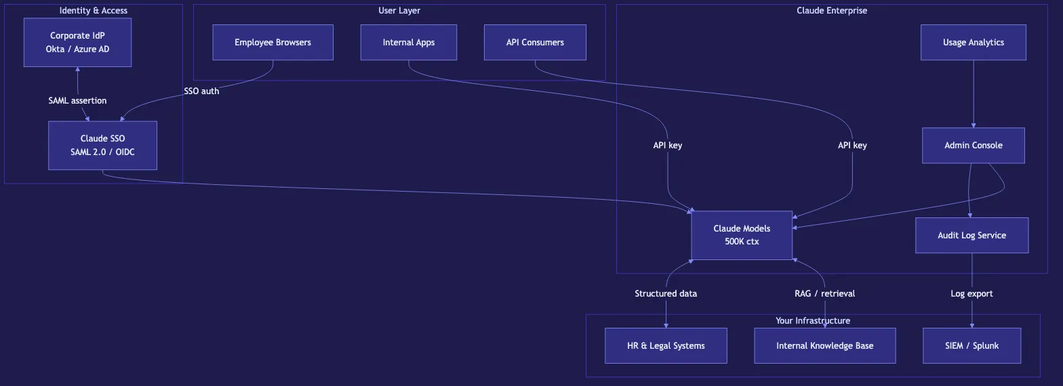The width and height of the screenshot is (1063, 386).
Task: Click the Identity & Access group title
Action: [94, 10]
